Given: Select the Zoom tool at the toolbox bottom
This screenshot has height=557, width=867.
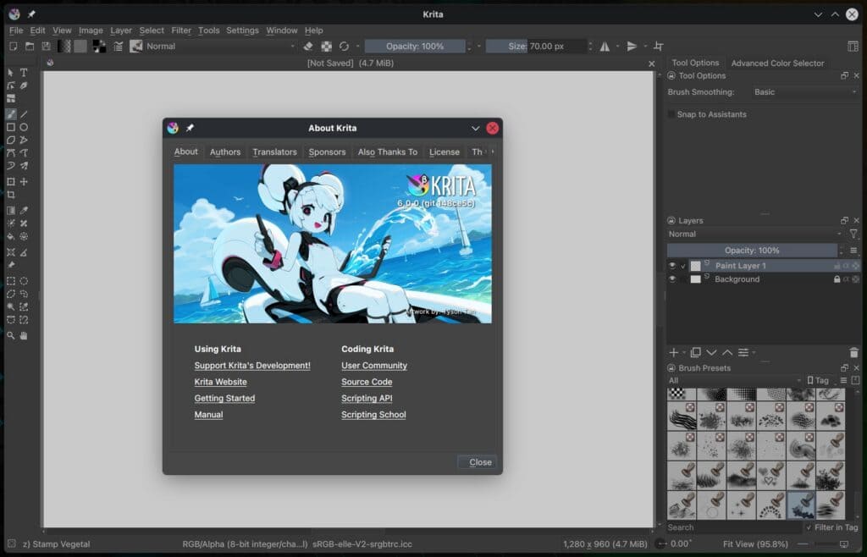Looking at the screenshot, I should (10, 334).
